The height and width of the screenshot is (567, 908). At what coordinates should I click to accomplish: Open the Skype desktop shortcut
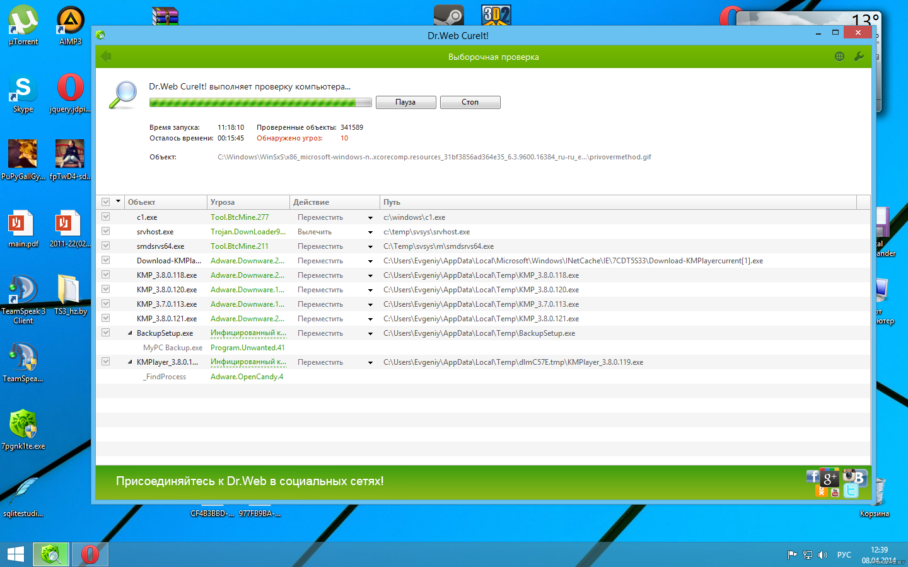click(23, 93)
